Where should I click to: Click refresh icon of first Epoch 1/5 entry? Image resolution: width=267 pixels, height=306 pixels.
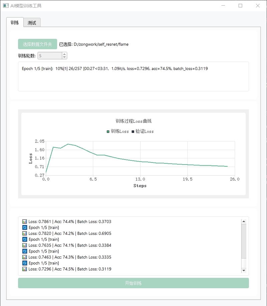pos(25,227)
